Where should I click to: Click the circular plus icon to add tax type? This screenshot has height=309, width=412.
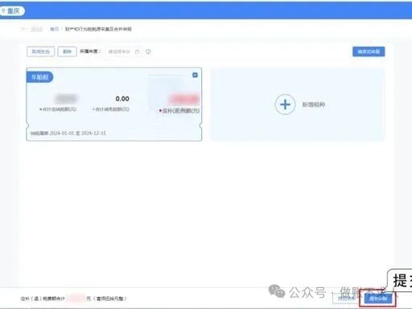pyautogui.click(x=285, y=105)
